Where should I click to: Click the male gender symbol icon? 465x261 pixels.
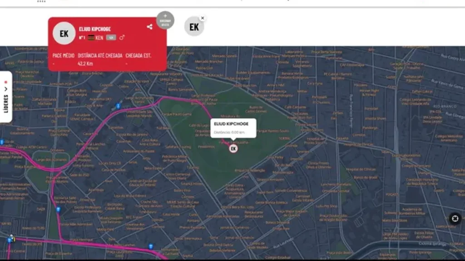click(122, 38)
